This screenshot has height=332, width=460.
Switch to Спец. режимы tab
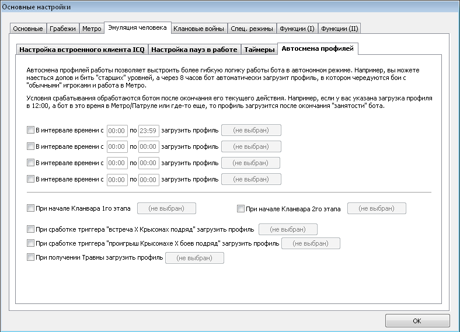coord(252,29)
